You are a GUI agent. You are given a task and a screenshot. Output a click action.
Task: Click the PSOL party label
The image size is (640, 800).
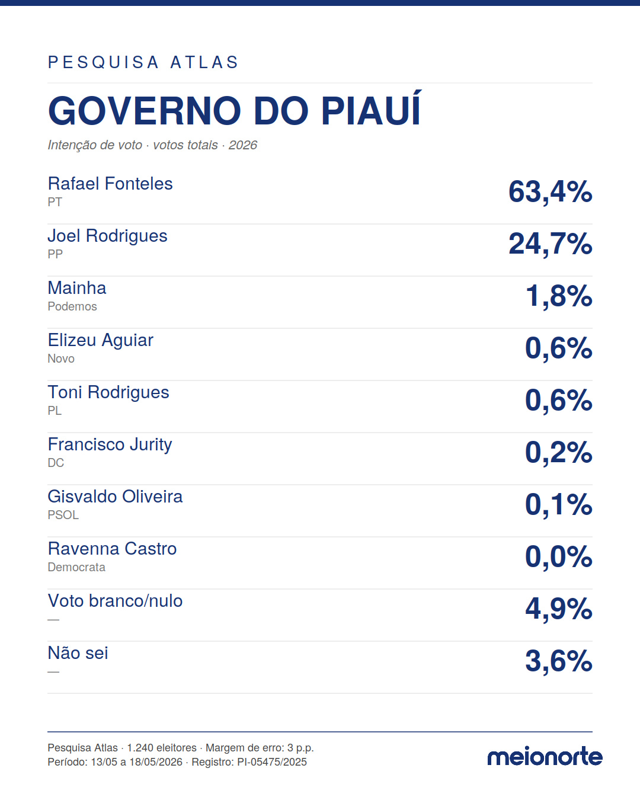[63, 515]
